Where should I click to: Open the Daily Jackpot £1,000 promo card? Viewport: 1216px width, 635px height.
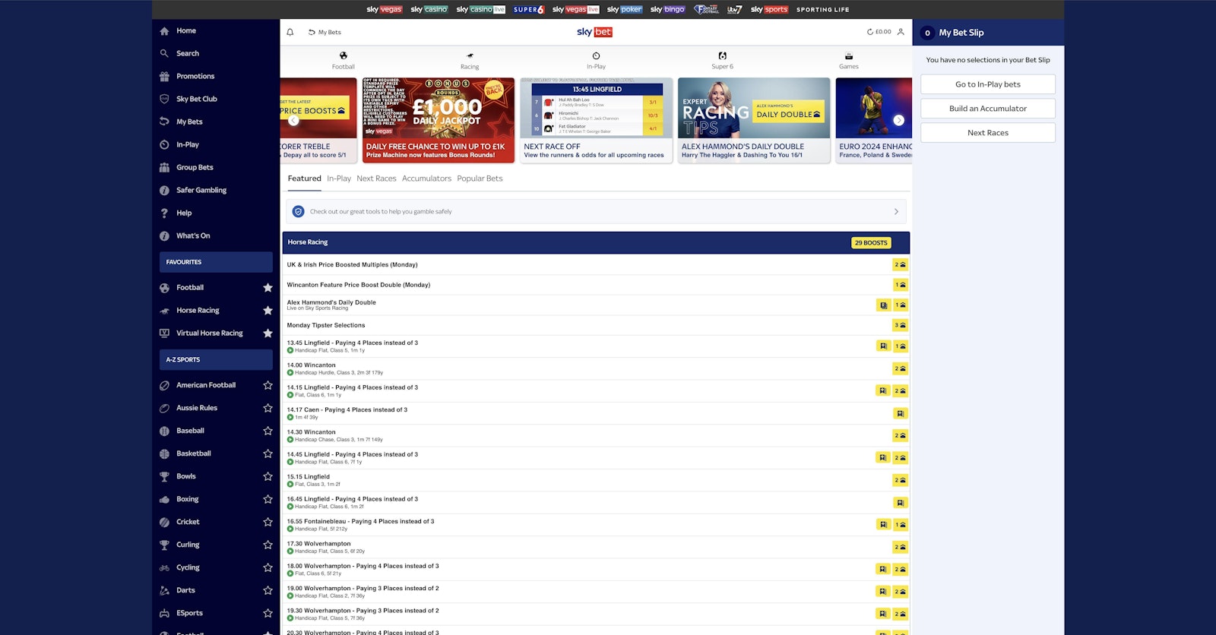(x=439, y=120)
